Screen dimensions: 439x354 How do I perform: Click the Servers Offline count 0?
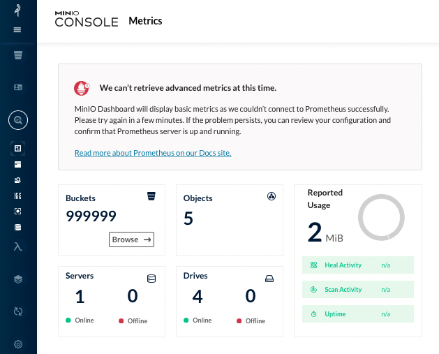point(133,296)
